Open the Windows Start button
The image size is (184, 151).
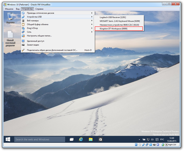[8, 139]
